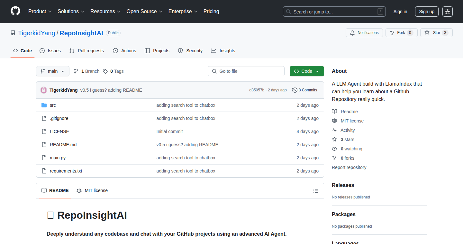
Task: View the 1 Branch list
Action: [x=87, y=71]
